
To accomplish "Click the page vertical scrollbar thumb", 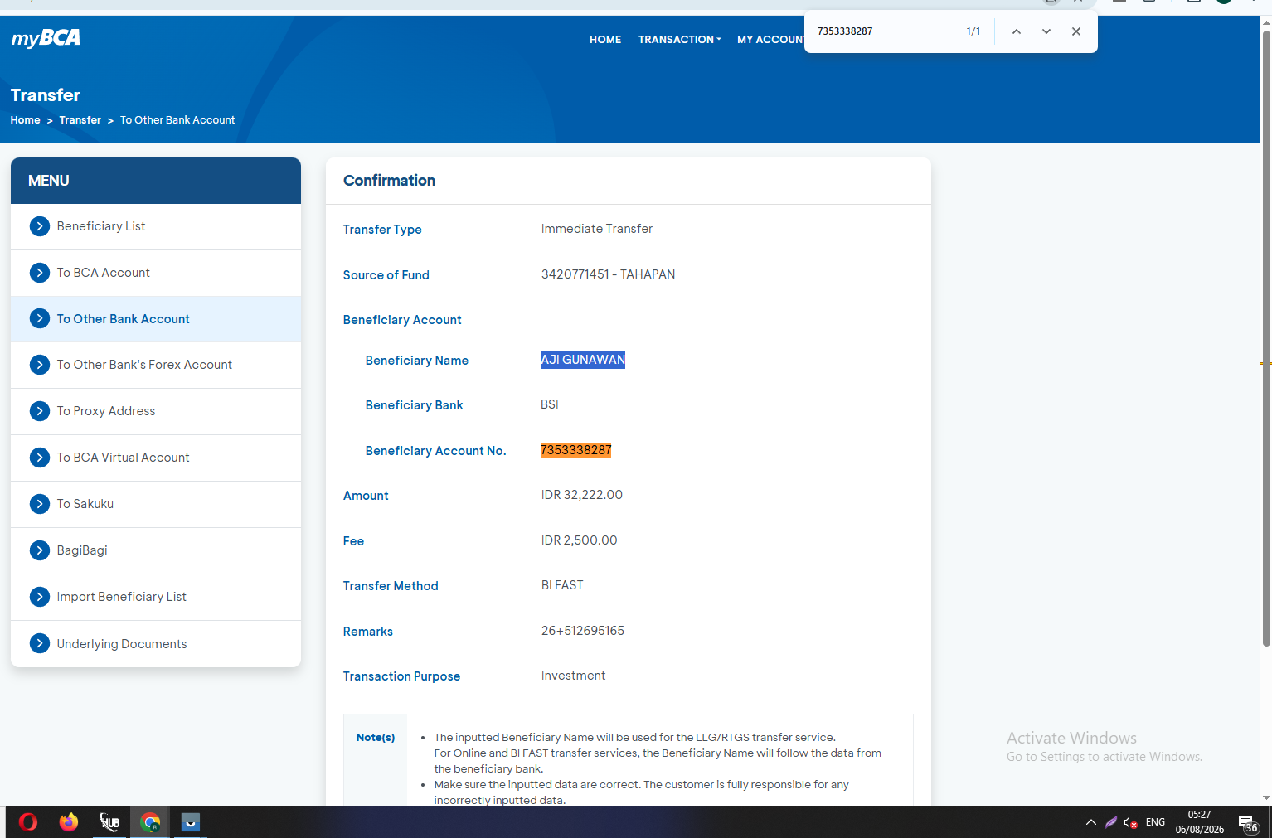I will point(1266,337).
